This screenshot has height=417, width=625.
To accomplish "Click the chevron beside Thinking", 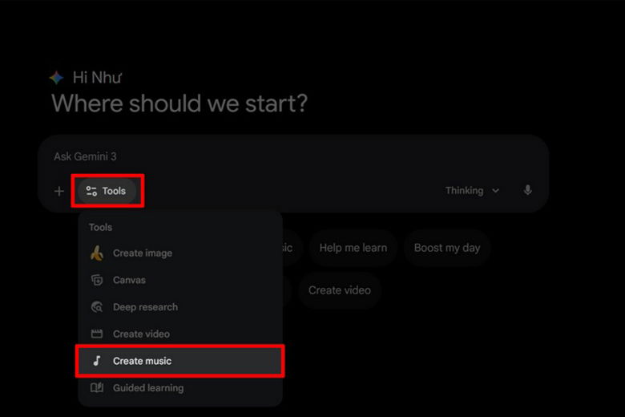I will (495, 191).
